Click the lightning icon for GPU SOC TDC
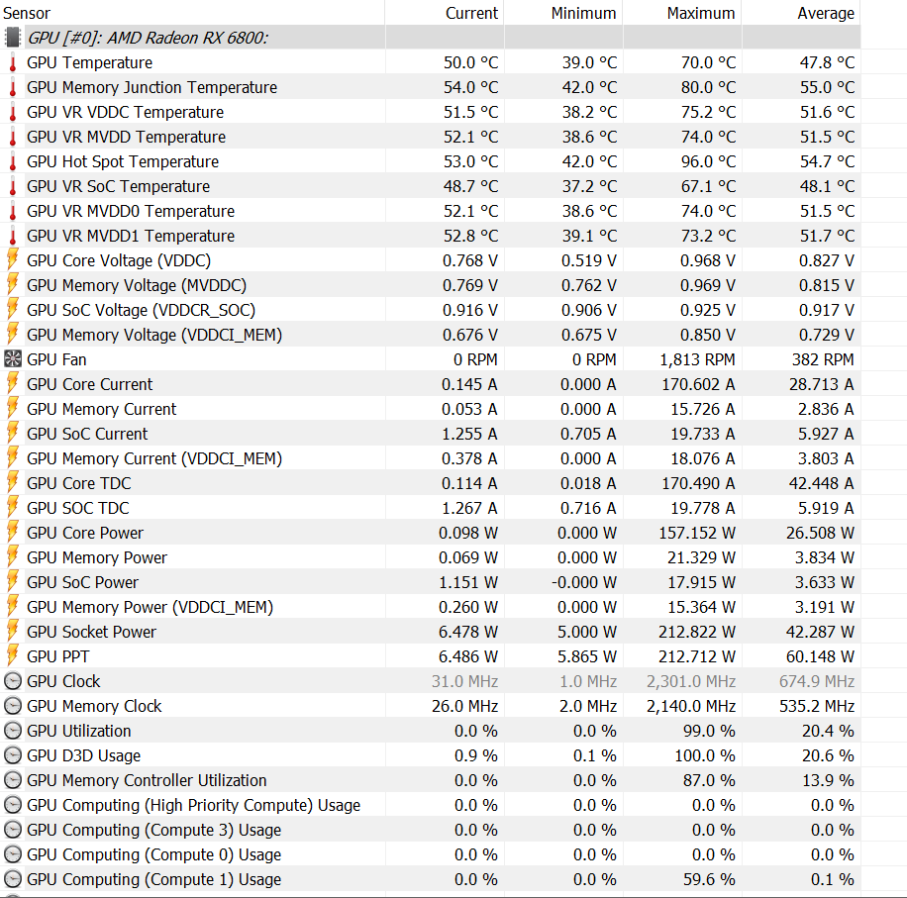 coord(12,508)
